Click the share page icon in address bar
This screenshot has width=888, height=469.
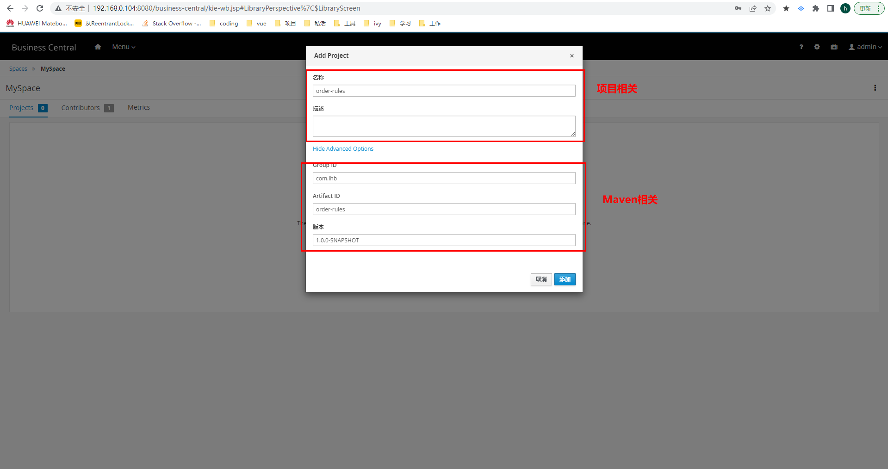[x=753, y=8]
